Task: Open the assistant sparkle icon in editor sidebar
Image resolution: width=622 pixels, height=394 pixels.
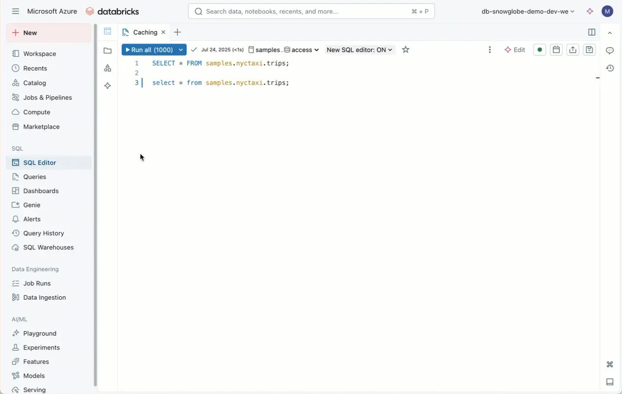Action: (x=108, y=86)
